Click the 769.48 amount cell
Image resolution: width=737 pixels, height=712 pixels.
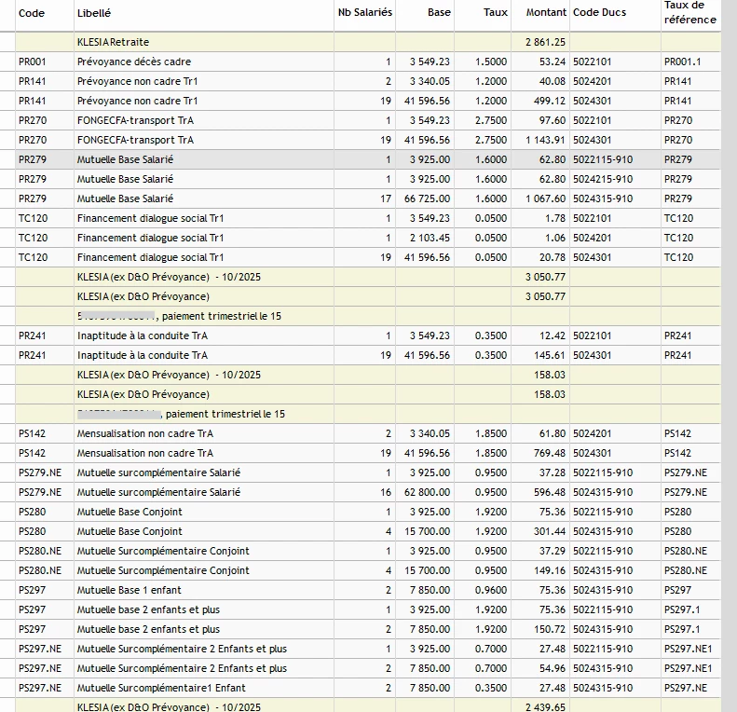click(550, 453)
